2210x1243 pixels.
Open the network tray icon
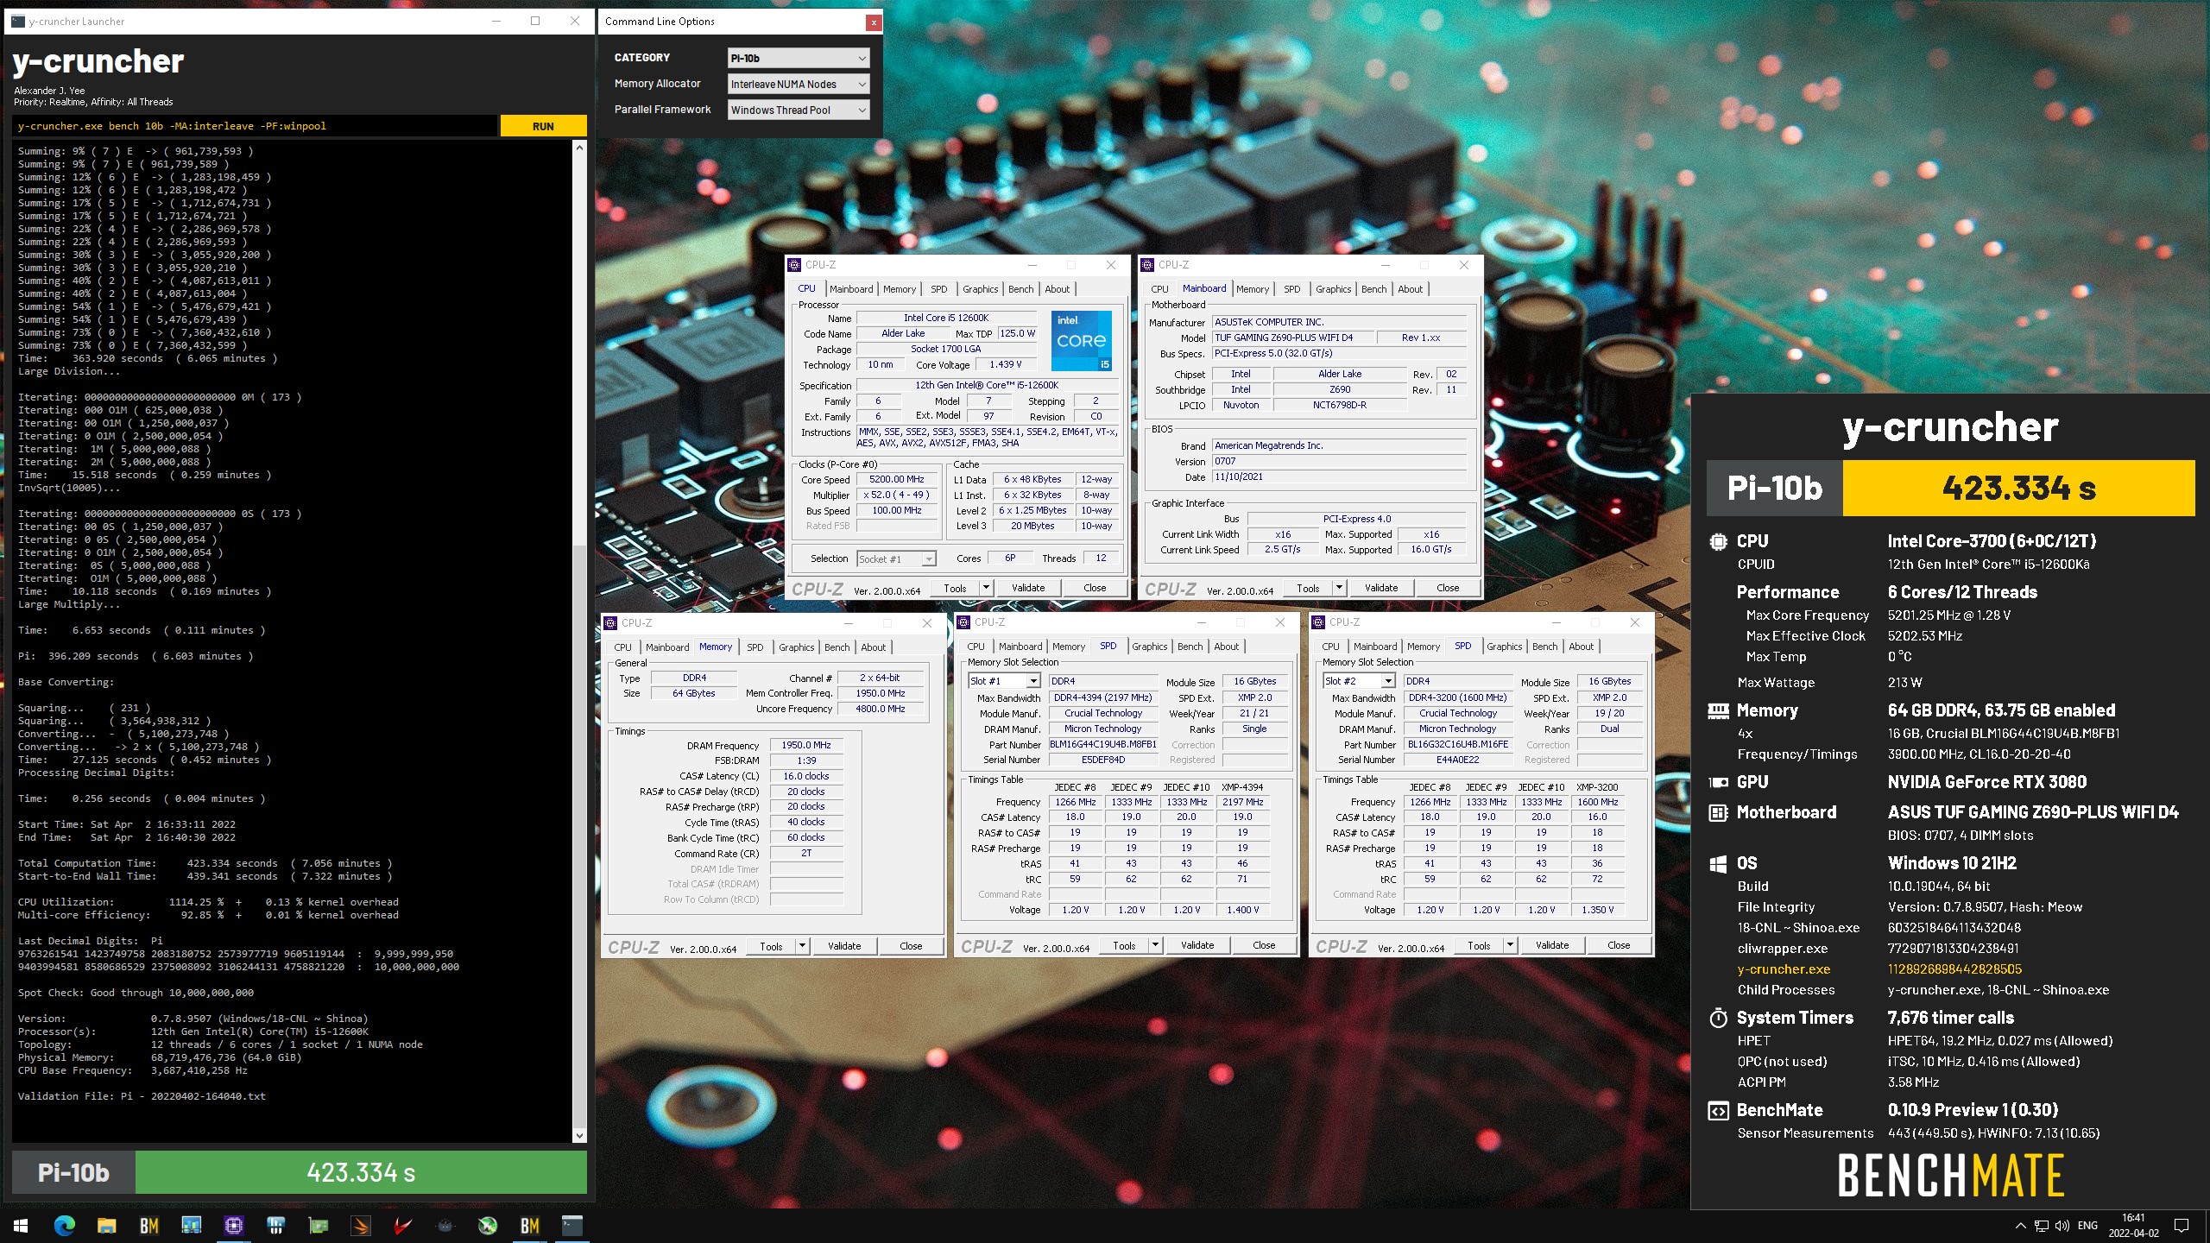click(x=2042, y=1225)
